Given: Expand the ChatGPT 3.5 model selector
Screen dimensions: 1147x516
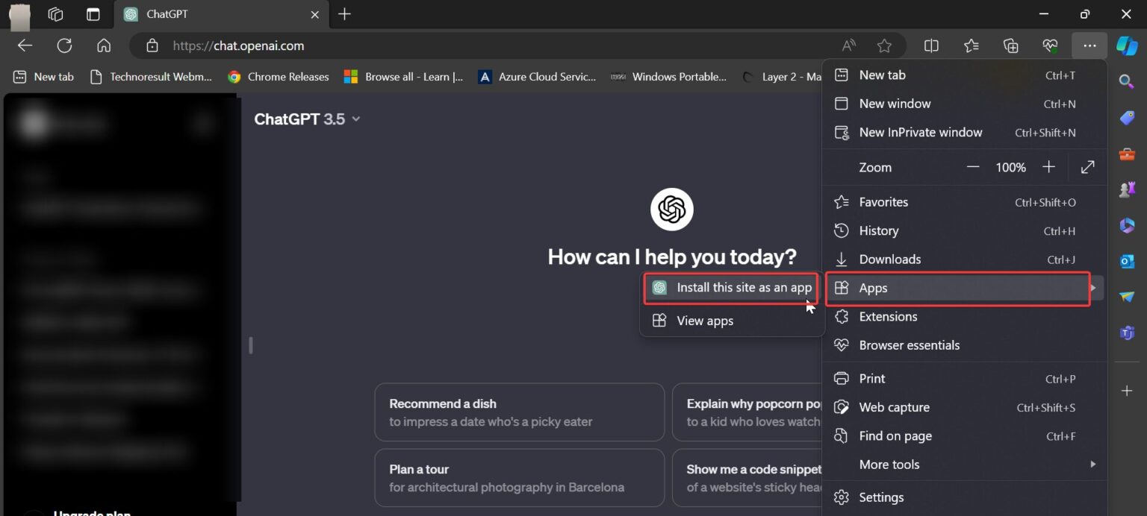Looking at the screenshot, I should (x=308, y=119).
